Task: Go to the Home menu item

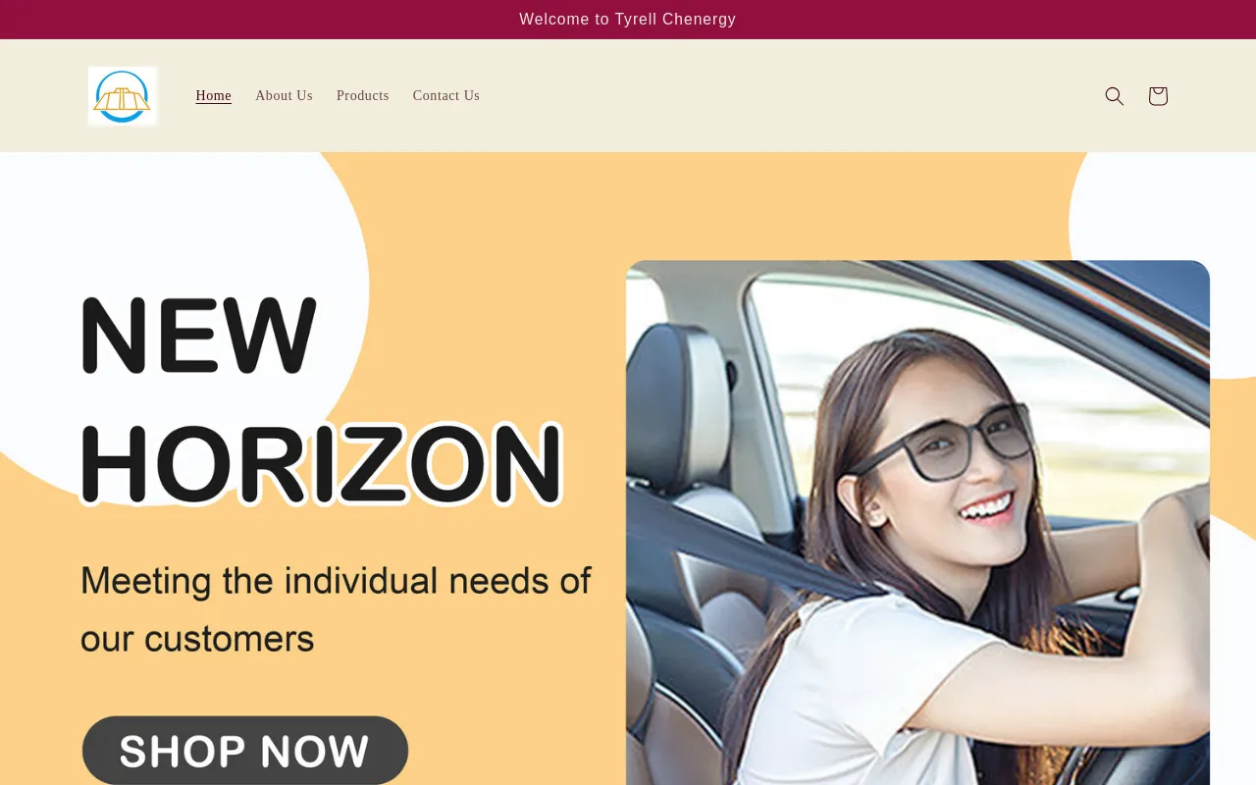Action: point(214,95)
